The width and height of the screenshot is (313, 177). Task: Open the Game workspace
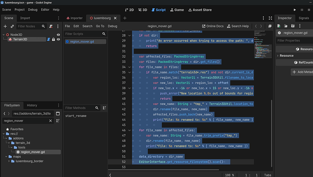pyautogui.click(x=177, y=10)
